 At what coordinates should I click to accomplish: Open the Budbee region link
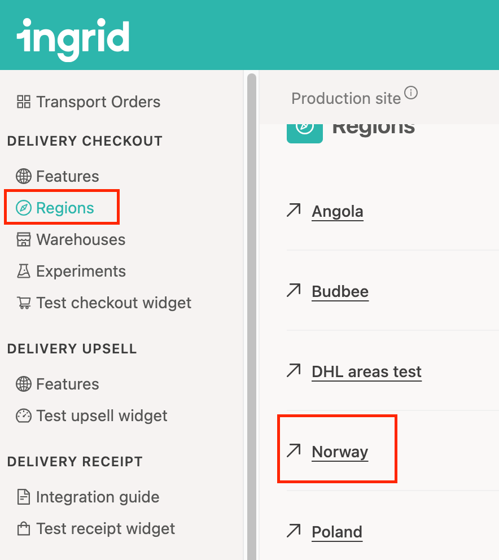point(340,292)
